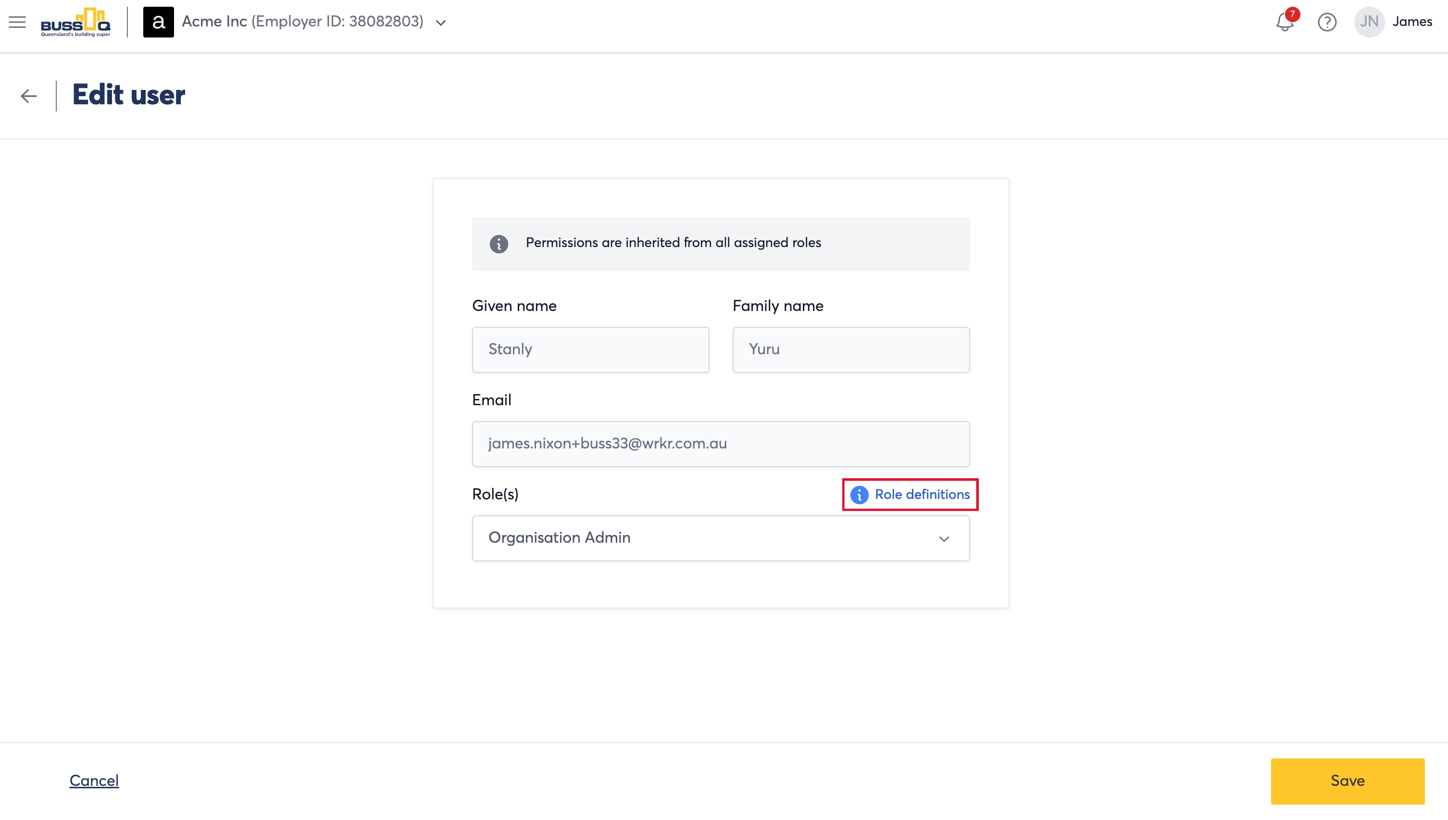Go back using the left arrow

(x=29, y=96)
